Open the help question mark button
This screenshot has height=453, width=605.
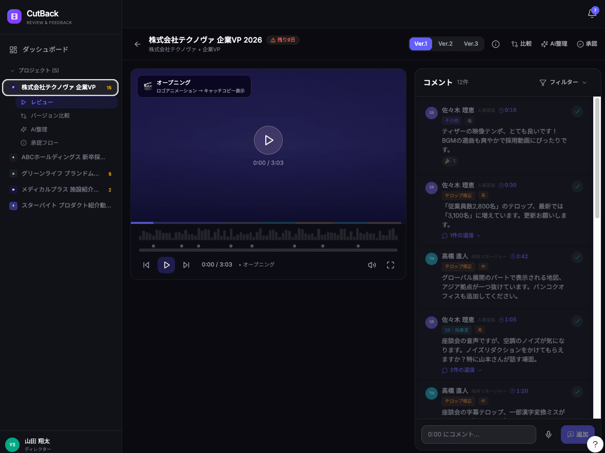click(x=595, y=444)
